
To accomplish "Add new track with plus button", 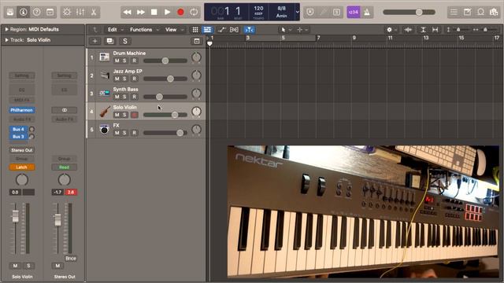I will point(94,41).
